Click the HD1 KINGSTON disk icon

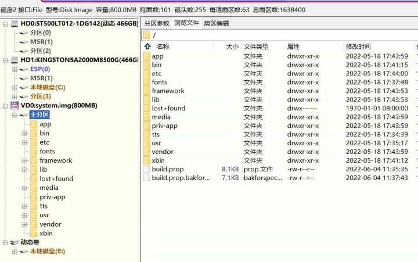[15, 60]
